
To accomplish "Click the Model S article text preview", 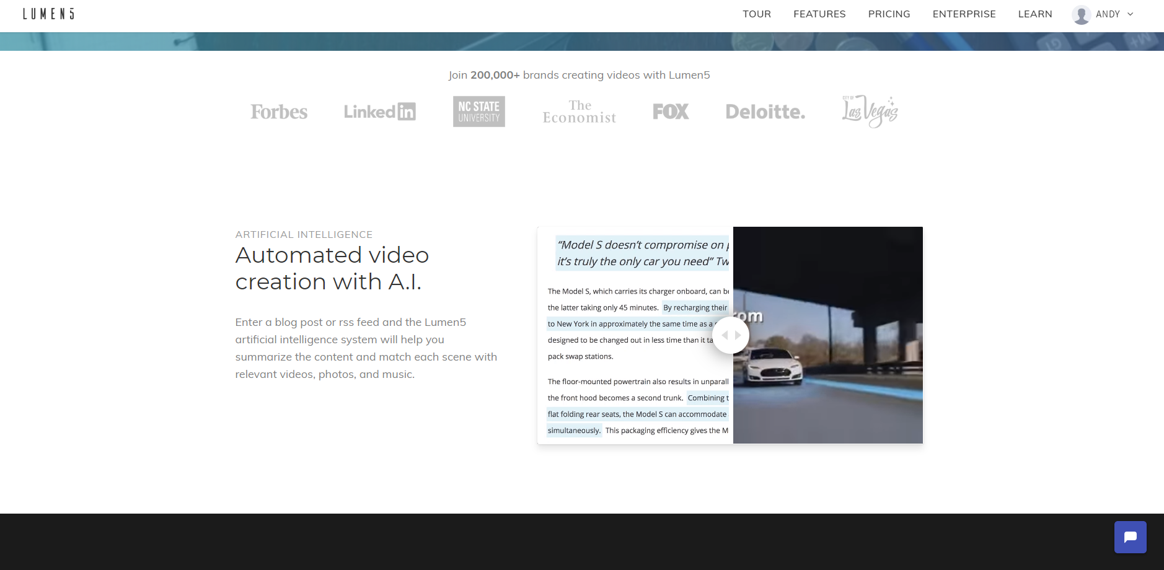I will [x=635, y=335].
